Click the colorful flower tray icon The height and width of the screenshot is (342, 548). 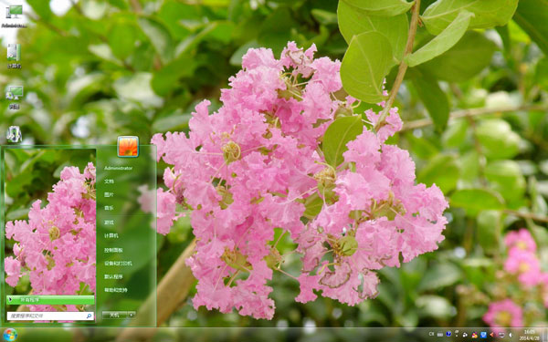click(474, 335)
